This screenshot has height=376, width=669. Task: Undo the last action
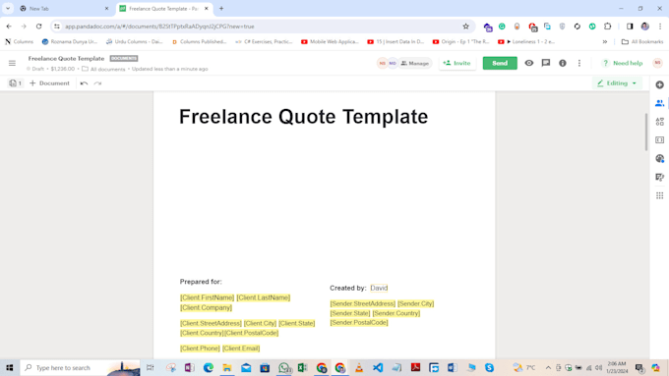[x=84, y=83]
